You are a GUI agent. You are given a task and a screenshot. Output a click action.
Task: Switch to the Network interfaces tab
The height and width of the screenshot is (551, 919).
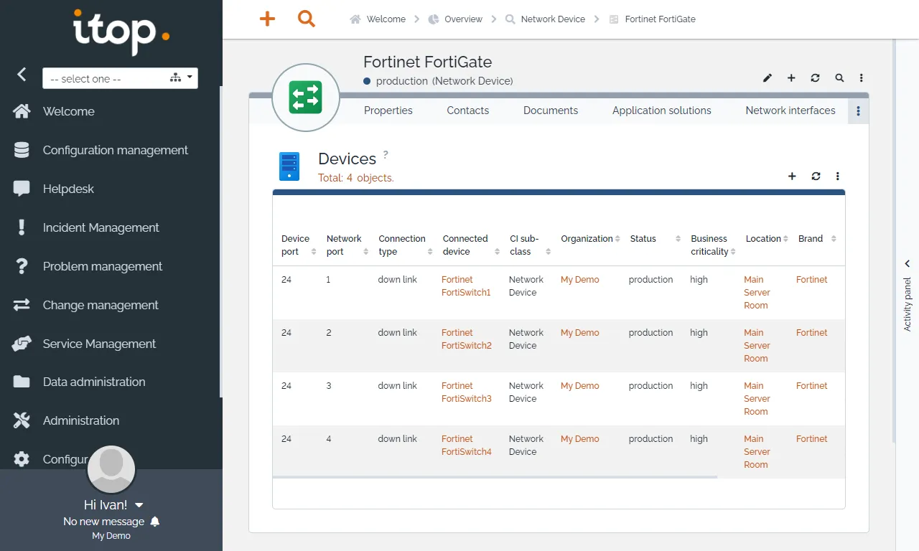[x=790, y=110]
